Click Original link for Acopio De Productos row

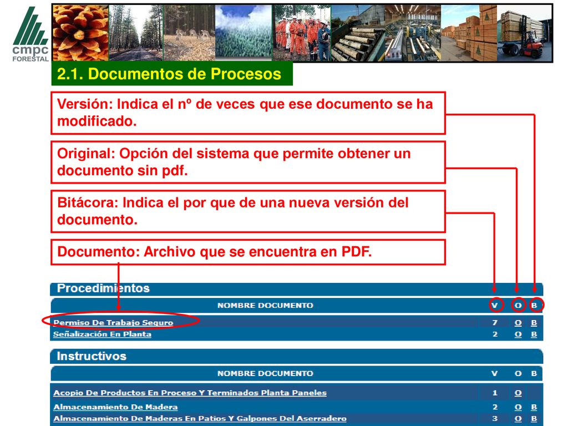coord(518,393)
